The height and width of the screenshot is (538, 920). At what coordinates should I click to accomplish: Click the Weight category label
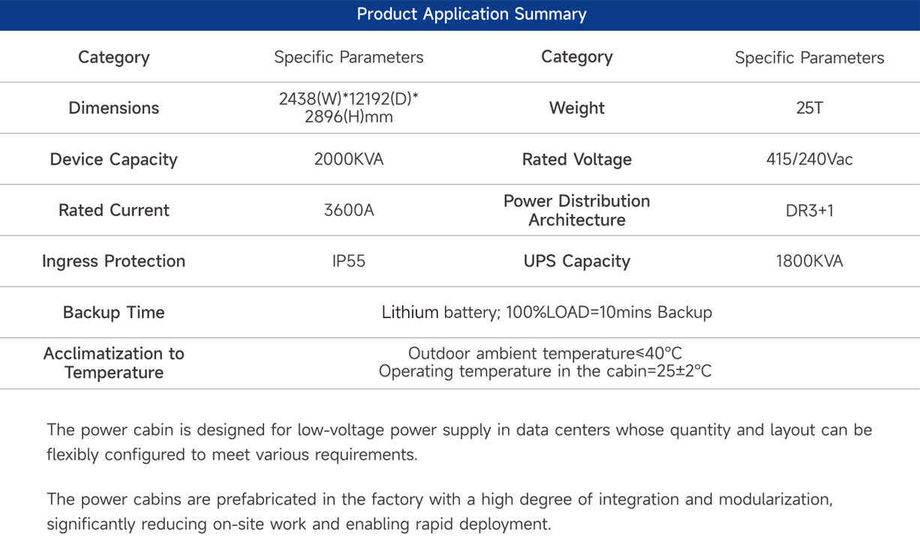(576, 108)
